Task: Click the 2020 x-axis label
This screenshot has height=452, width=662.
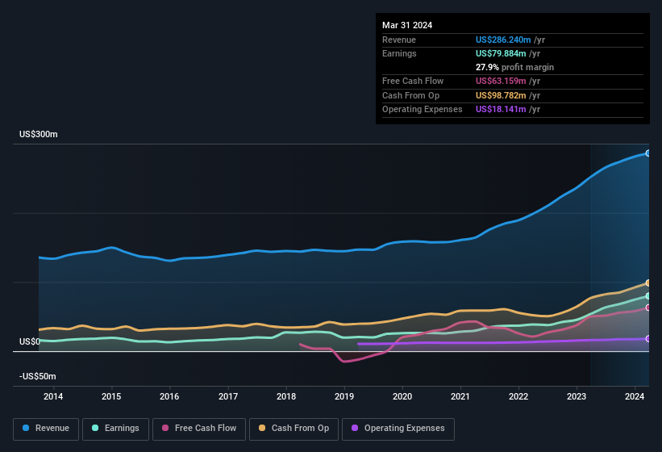Action: point(402,396)
